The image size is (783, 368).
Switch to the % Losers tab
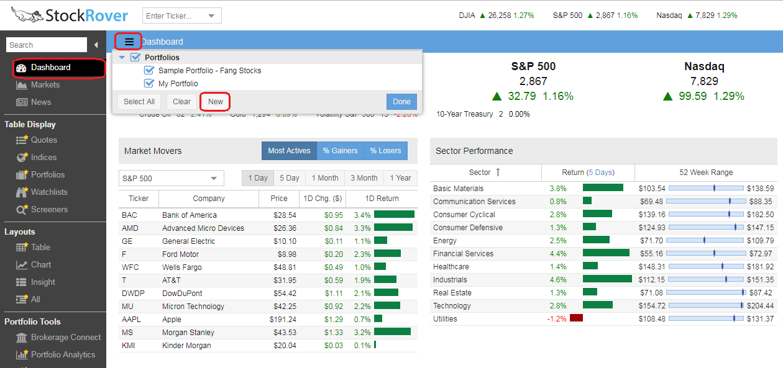point(386,151)
